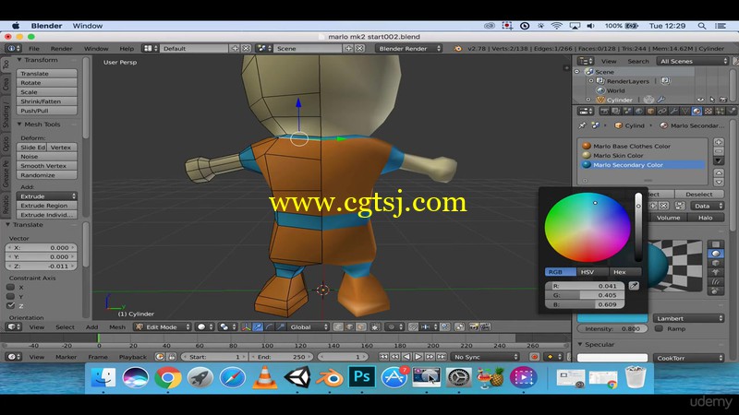Viewport: 739px width, 415px height.
Task: Open the Particles properties tab icon
Action: click(720, 111)
